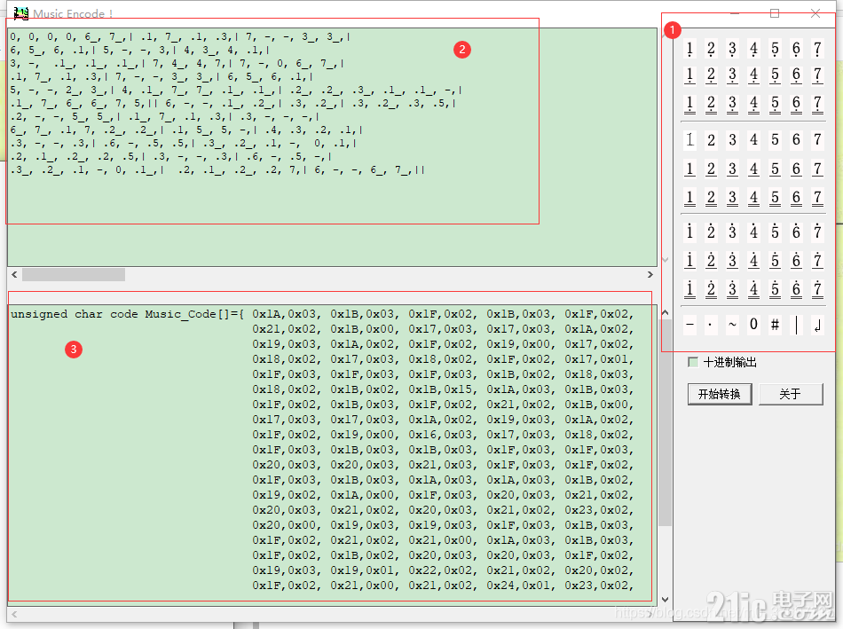Click the notation pane horizontal scrollbar thumb
The image size is (843, 629).
[x=74, y=275]
